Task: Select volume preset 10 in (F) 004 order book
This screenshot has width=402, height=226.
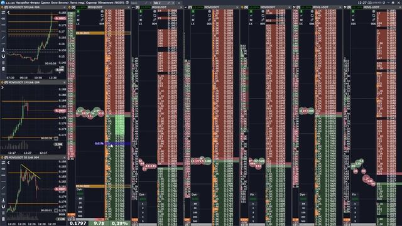Action: coord(80,198)
